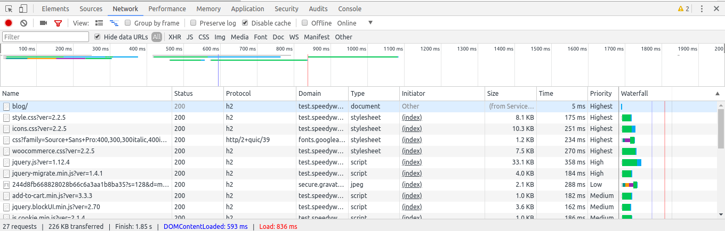The width and height of the screenshot is (725, 231).
Task: Uncheck the Disable cache checkbox
Action: [245, 23]
